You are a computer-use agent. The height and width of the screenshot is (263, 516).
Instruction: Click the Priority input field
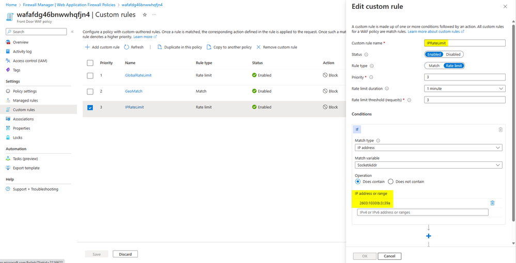(465, 77)
